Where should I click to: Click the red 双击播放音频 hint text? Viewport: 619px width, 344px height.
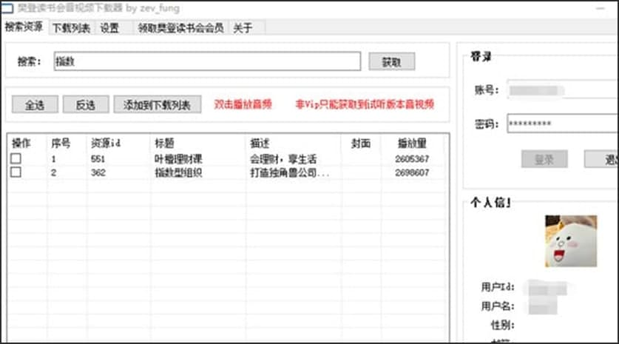coord(243,104)
